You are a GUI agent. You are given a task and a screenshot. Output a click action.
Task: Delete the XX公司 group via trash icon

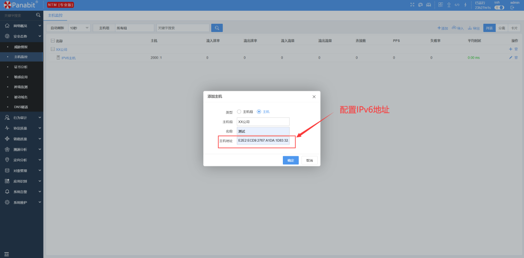[516, 49]
